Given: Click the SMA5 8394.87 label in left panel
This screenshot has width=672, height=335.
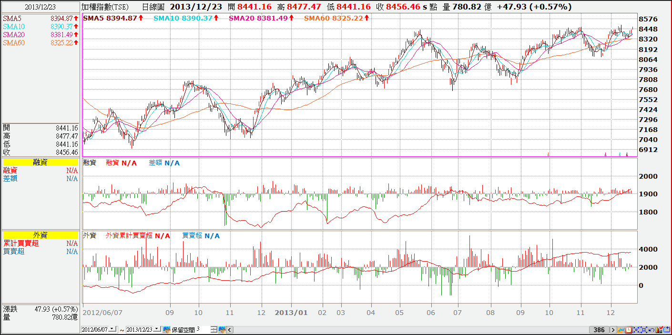Looking at the screenshot, I should (x=41, y=18).
